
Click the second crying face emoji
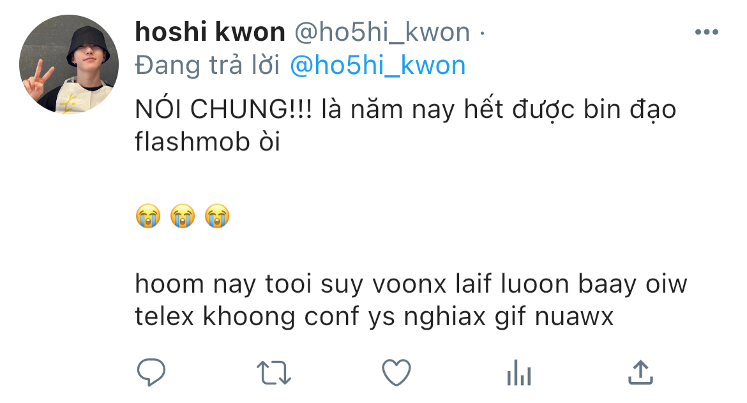pos(183,216)
